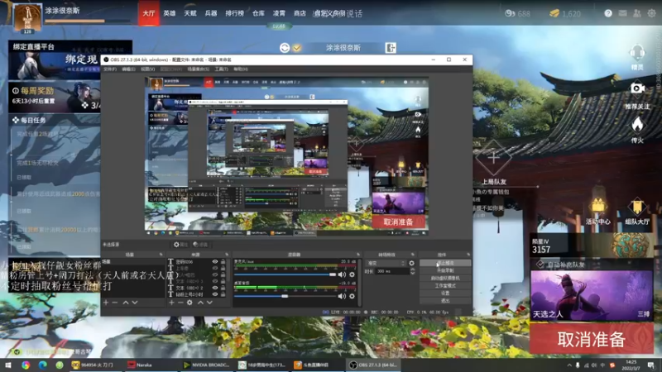Open 设置 from OBS controls

click(x=445, y=293)
